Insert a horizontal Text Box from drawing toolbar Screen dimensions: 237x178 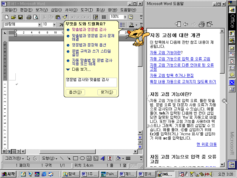point(89,158)
